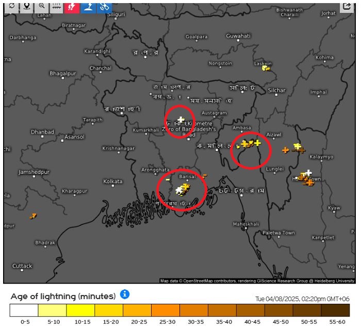Image resolution: width=361 pixels, height=328 pixels.
Task: Click the white lightning marker near Dhaka
Action: 181,120
